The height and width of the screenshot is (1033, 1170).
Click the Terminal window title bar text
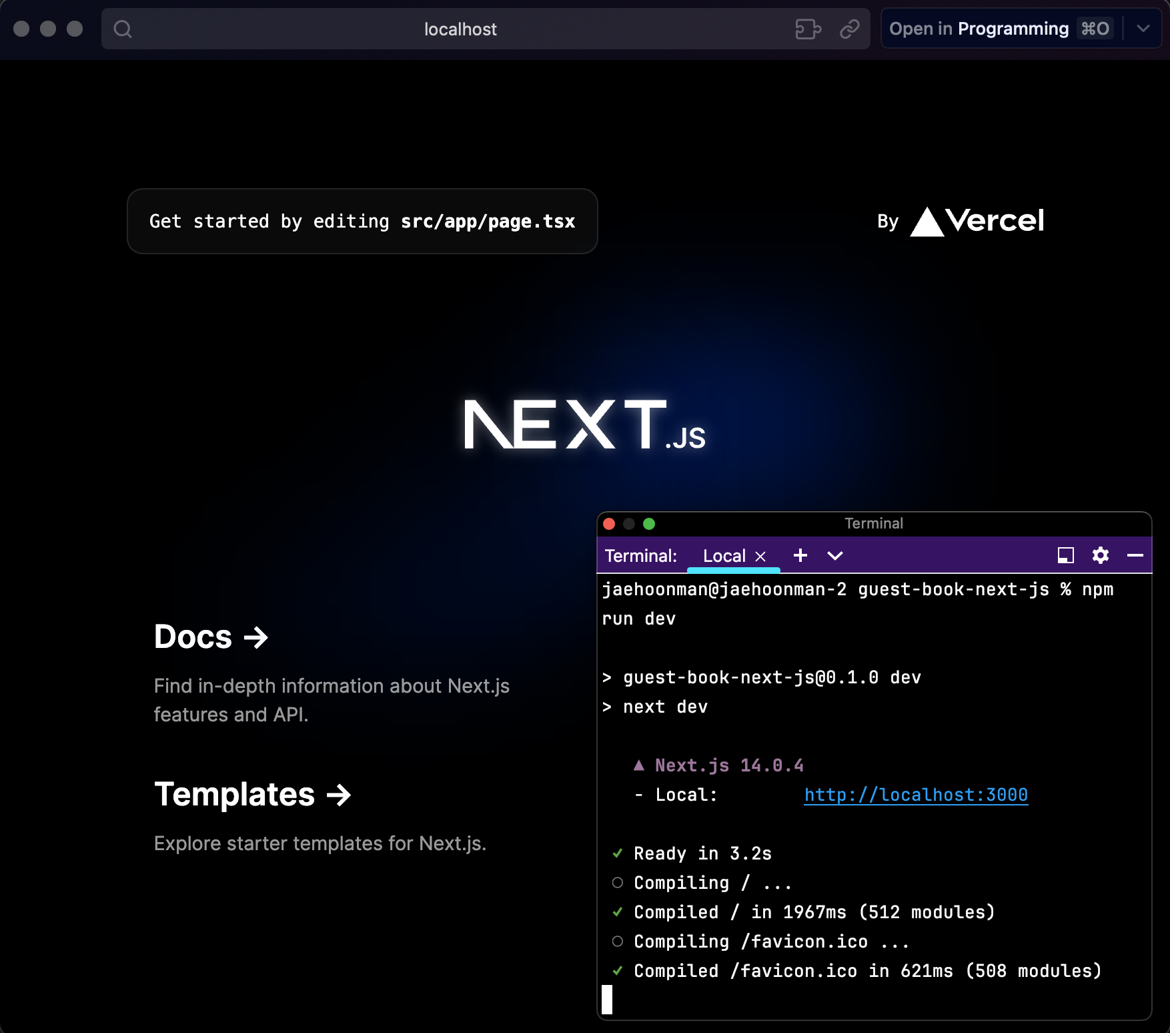(874, 523)
